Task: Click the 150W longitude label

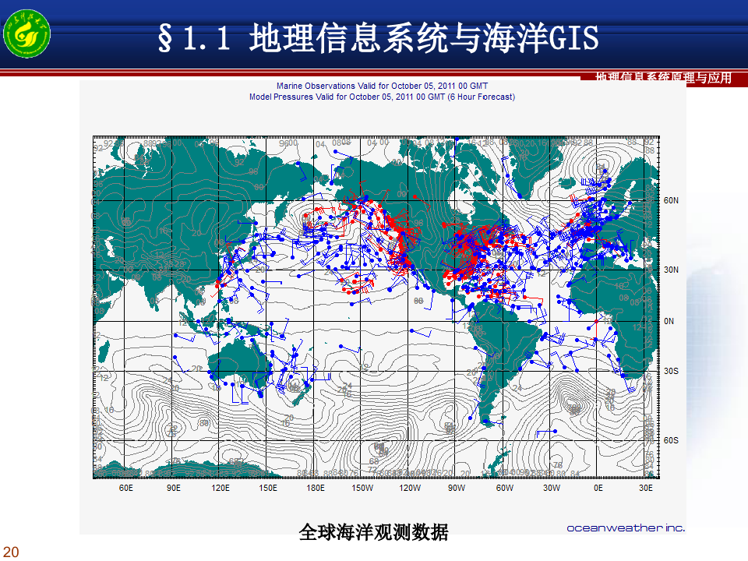Action: pos(362,488)
